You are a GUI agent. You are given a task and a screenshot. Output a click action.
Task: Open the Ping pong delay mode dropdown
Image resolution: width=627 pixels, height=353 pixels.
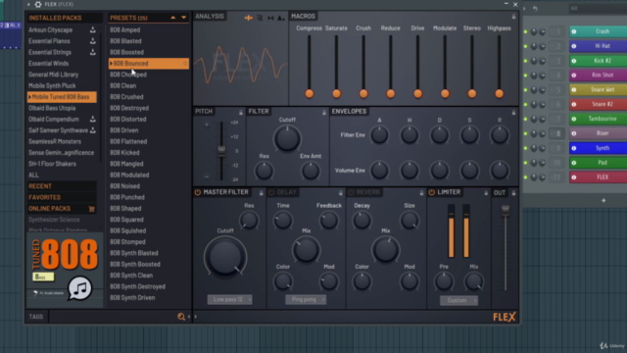306,300
